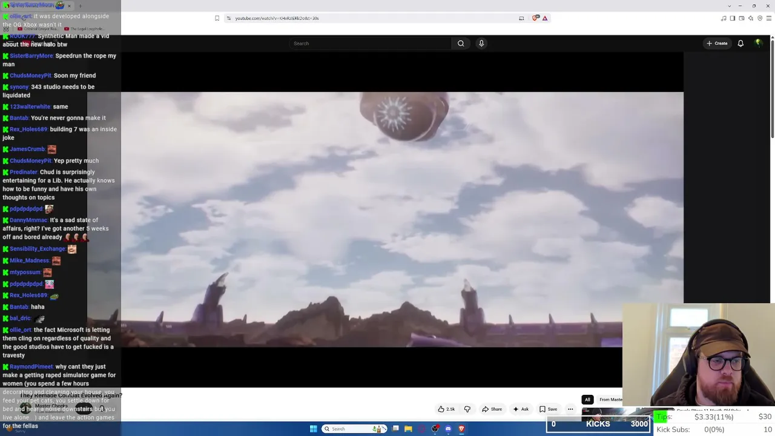Open the Brave hamburger main menu

tap(768, 18)
